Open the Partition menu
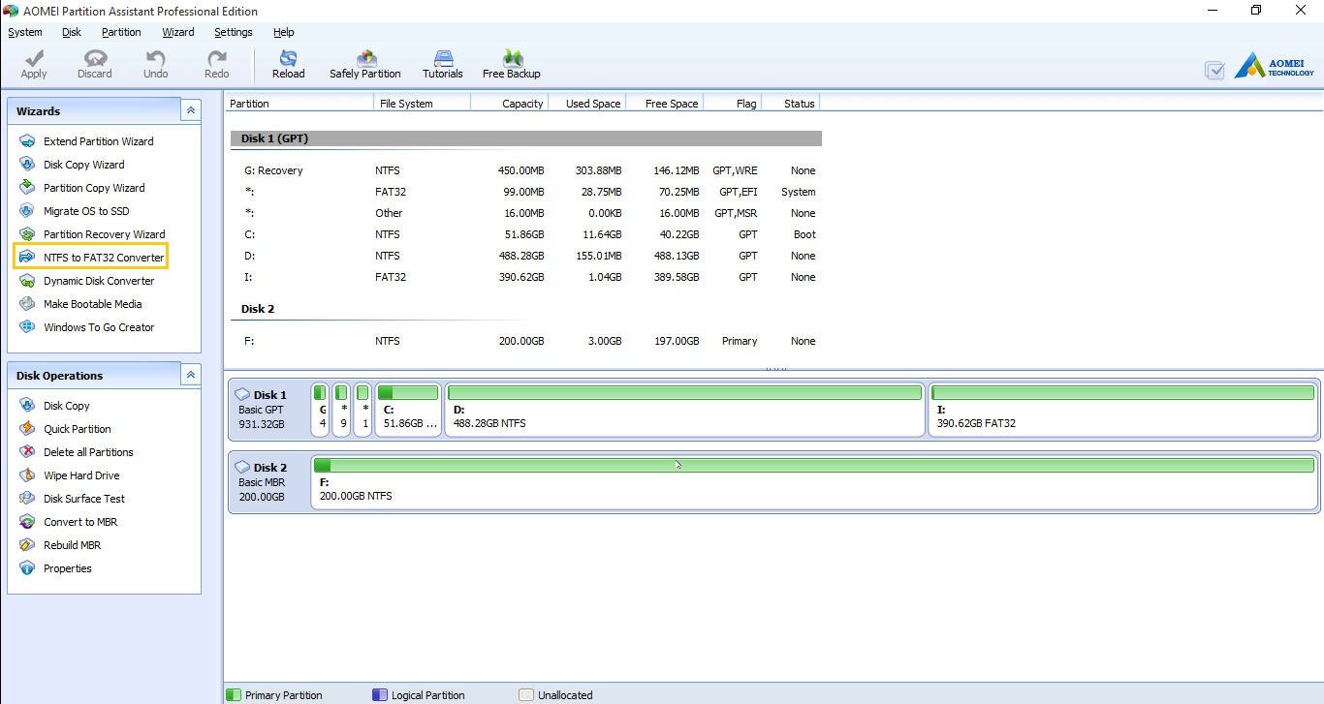Viewport: 1324px width, 704px height. (x=121, y=32)
